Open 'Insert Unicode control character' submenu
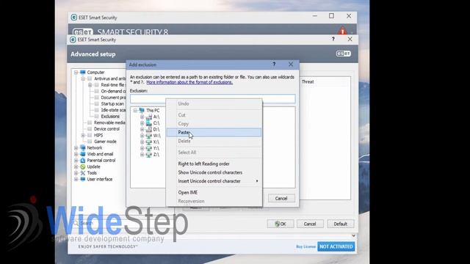The height and width of the screenshot is (264, 470). [214, 181]
